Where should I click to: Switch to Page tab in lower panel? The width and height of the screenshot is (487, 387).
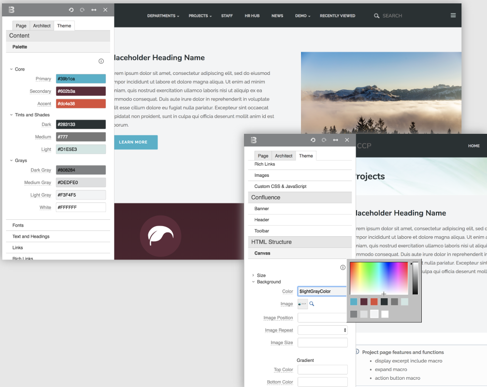click(x=263, y=156)
